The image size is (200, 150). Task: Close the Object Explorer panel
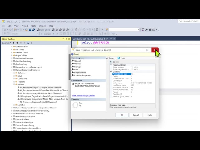tap(69, 39)
